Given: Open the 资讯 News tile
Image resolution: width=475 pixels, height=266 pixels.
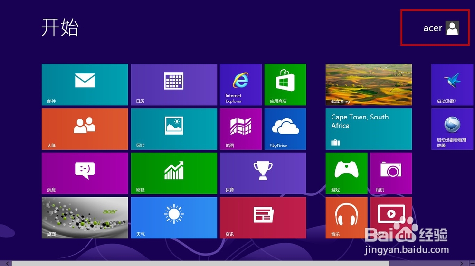Looking at the screenshot, I should (263, 218).
